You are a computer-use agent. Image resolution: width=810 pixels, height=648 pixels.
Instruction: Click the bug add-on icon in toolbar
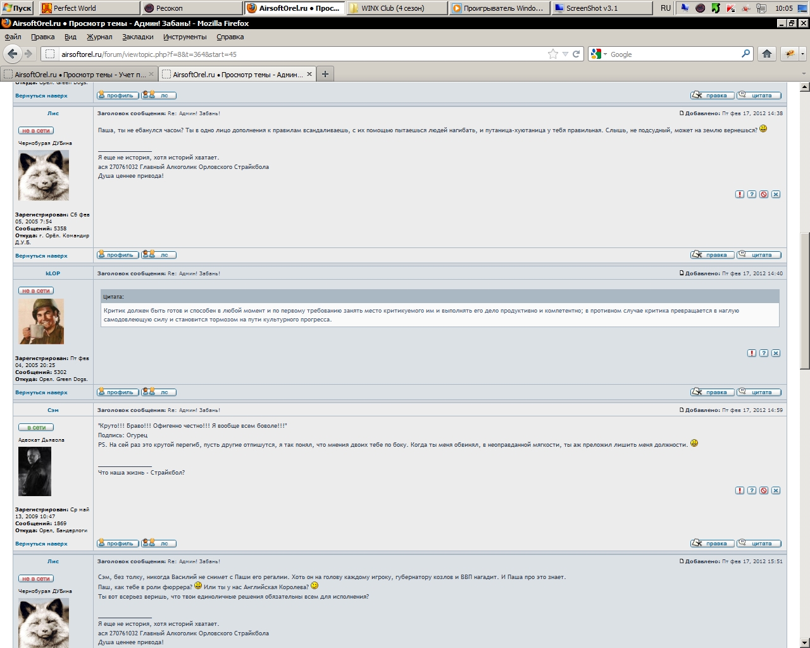point(789,54)
